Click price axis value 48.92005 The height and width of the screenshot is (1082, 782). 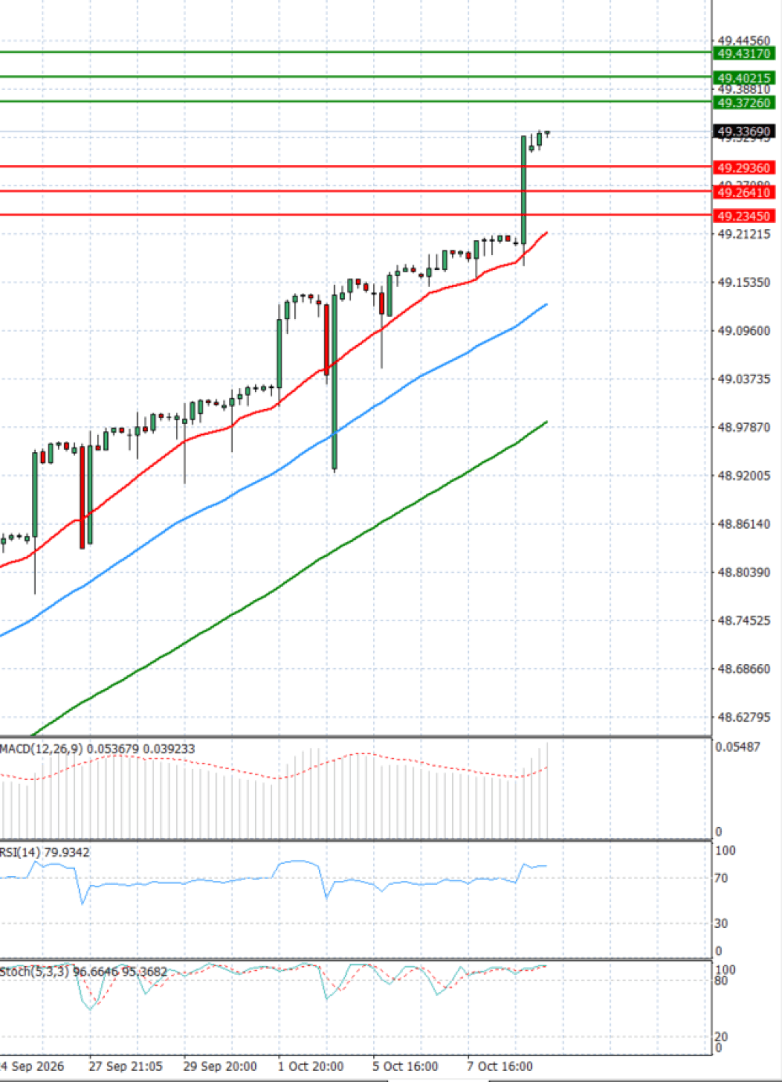(x=744, y=476)
